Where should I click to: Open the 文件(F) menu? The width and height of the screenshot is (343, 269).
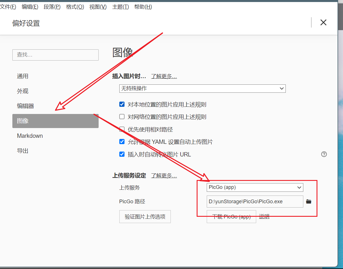coord(8,7)
